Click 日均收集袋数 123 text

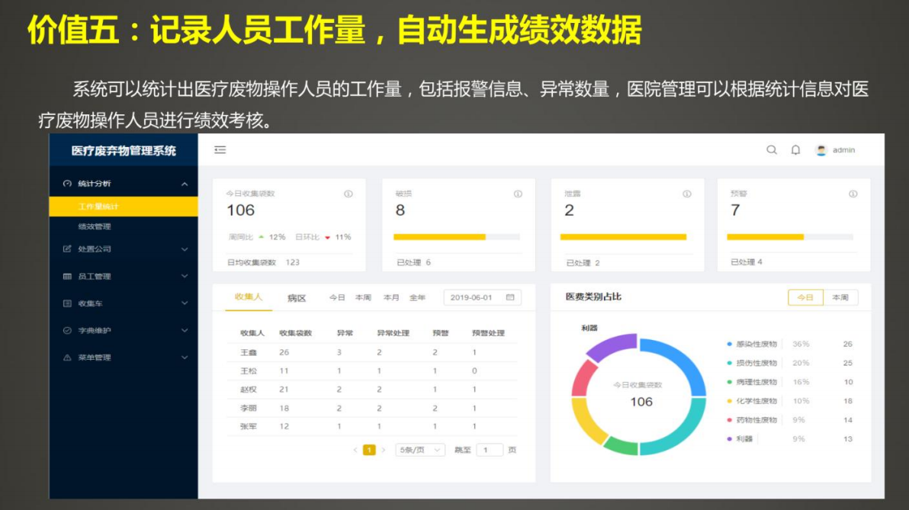tap(263, 262)
